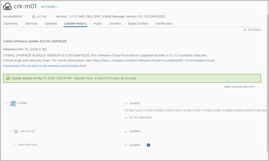Switch to the Certificates tab
This screenshot has width=269, height=161.
pyautogui.click(x=164, y=24)
